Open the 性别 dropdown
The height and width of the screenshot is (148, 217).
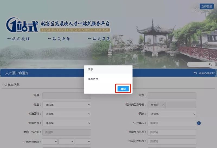pyautogui.click(x=67, y=105)
